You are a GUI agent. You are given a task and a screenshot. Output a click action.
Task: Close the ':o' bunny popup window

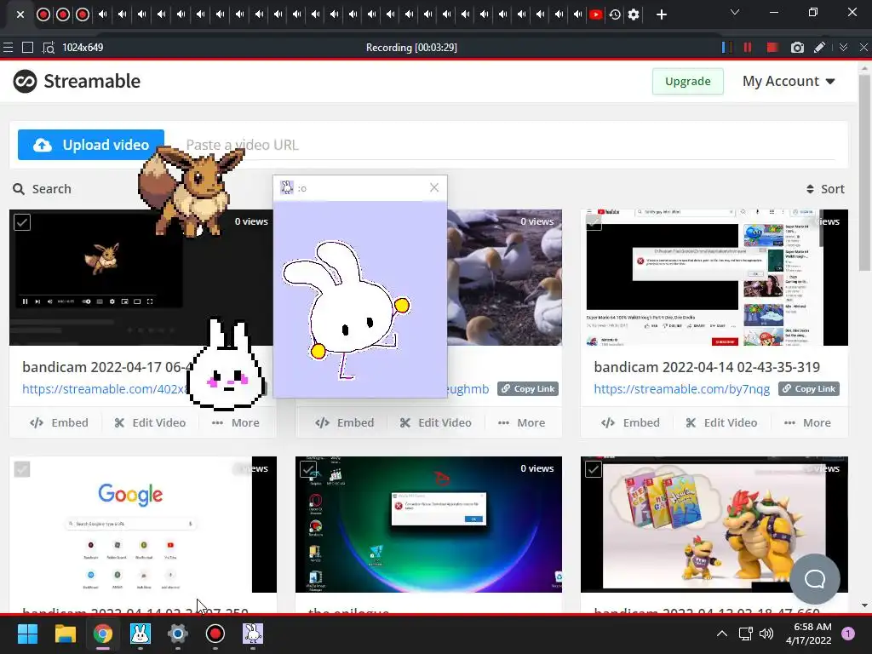pyautogui.click(x=434, y=188)
